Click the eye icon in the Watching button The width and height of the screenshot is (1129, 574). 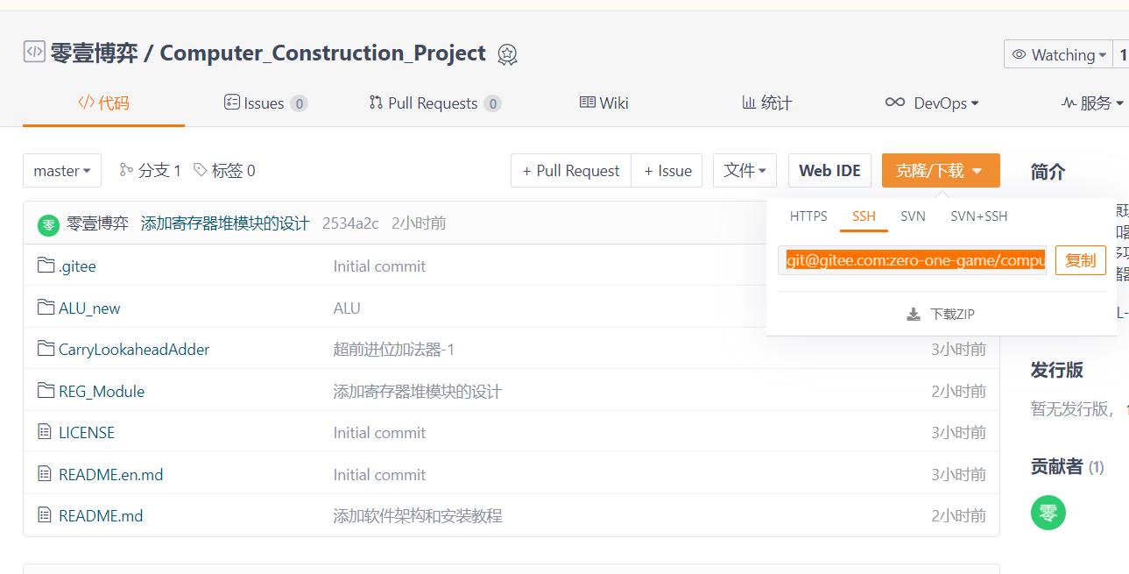[1019, 54]
